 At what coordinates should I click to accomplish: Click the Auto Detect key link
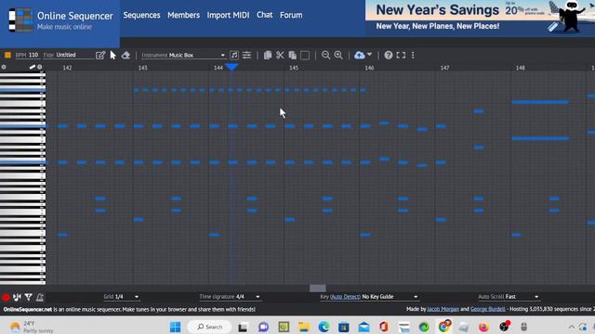coord(345,297)
